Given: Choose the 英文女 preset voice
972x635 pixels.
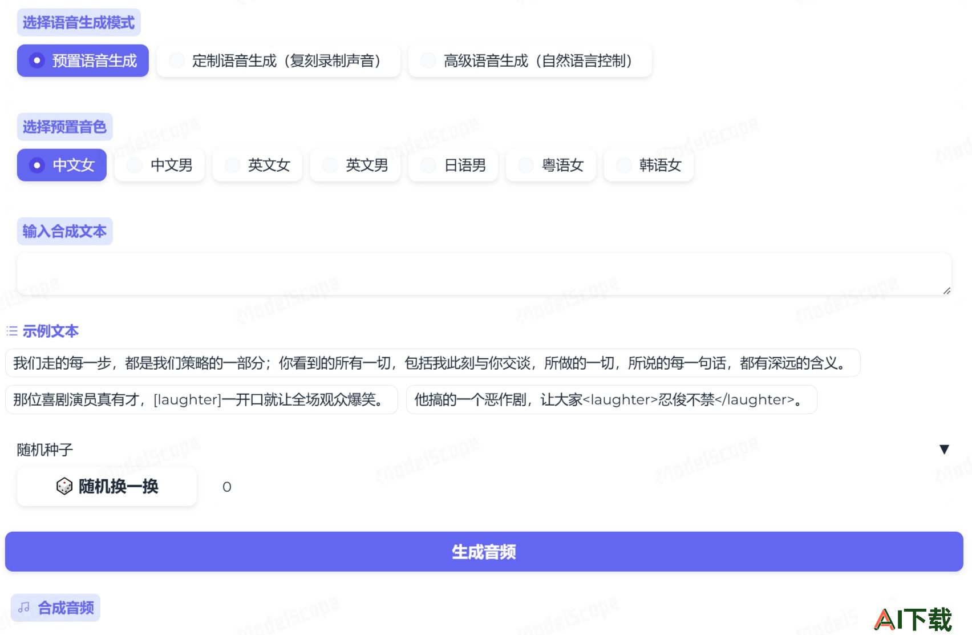Looking at the screenshot, I should point(257,165).
